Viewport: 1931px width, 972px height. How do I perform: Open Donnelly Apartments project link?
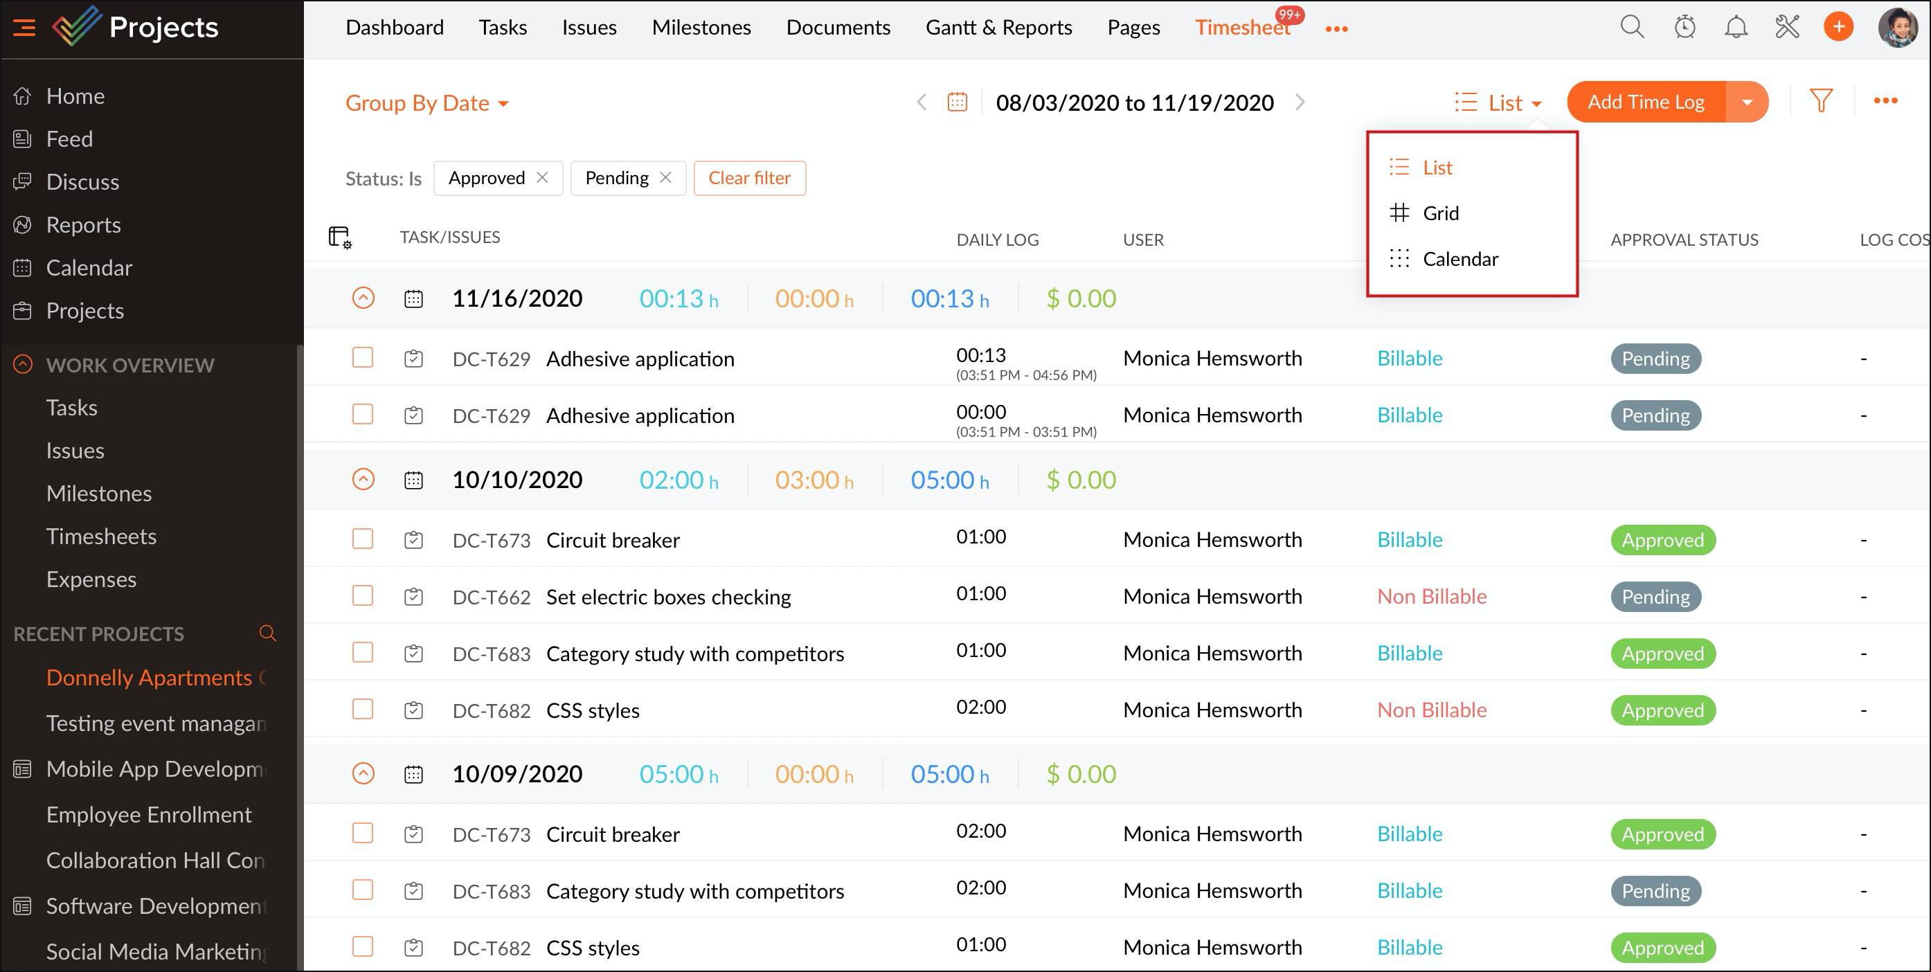(149, 678)
